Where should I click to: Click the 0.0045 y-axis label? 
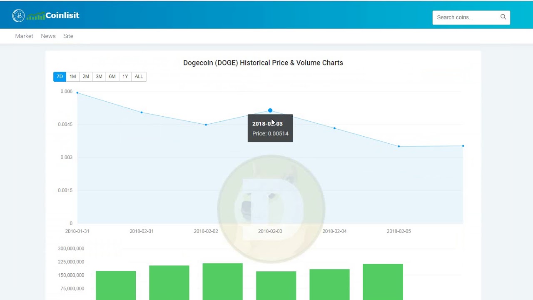pos(65,125)
